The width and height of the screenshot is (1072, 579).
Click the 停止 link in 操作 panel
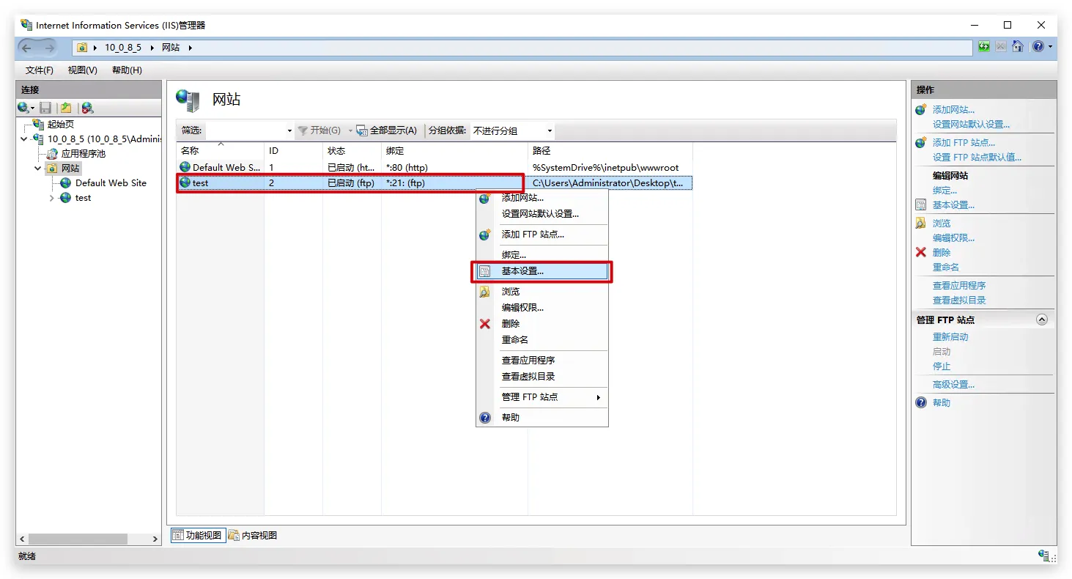coord(942,366)
